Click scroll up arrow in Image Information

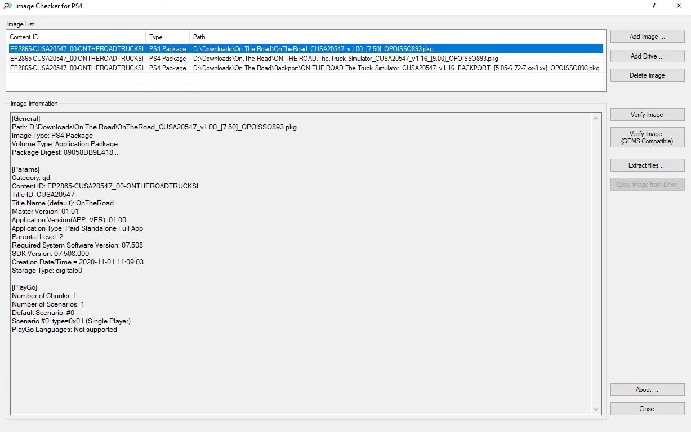pyautogui.click(x=596, y=118)
